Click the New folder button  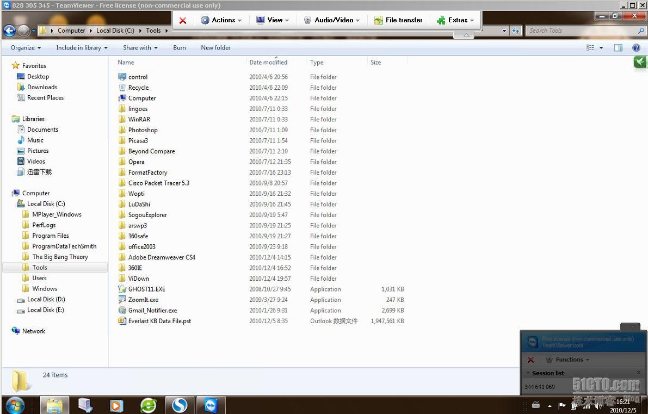(215, 48)
